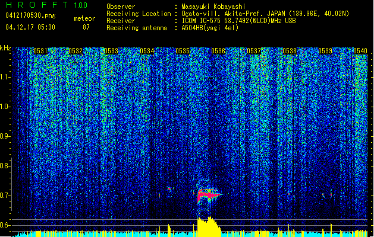Click the Receiving Location label

[x=139, y=14]
